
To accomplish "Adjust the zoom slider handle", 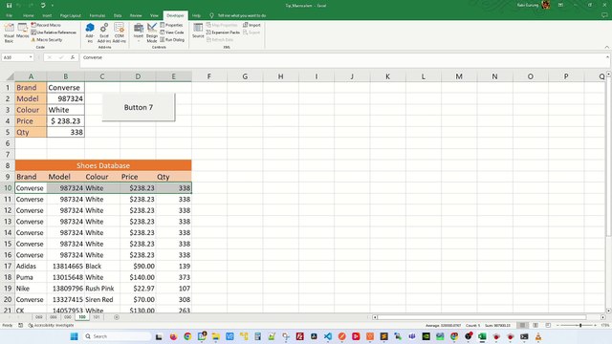I will tap(580, 325).
